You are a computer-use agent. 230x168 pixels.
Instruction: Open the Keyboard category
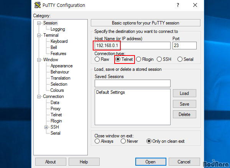[x=59, y=41]
